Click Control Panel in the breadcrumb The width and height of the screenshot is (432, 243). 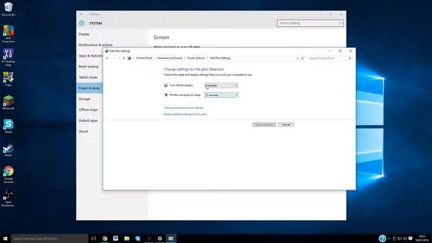coord(144,58)
